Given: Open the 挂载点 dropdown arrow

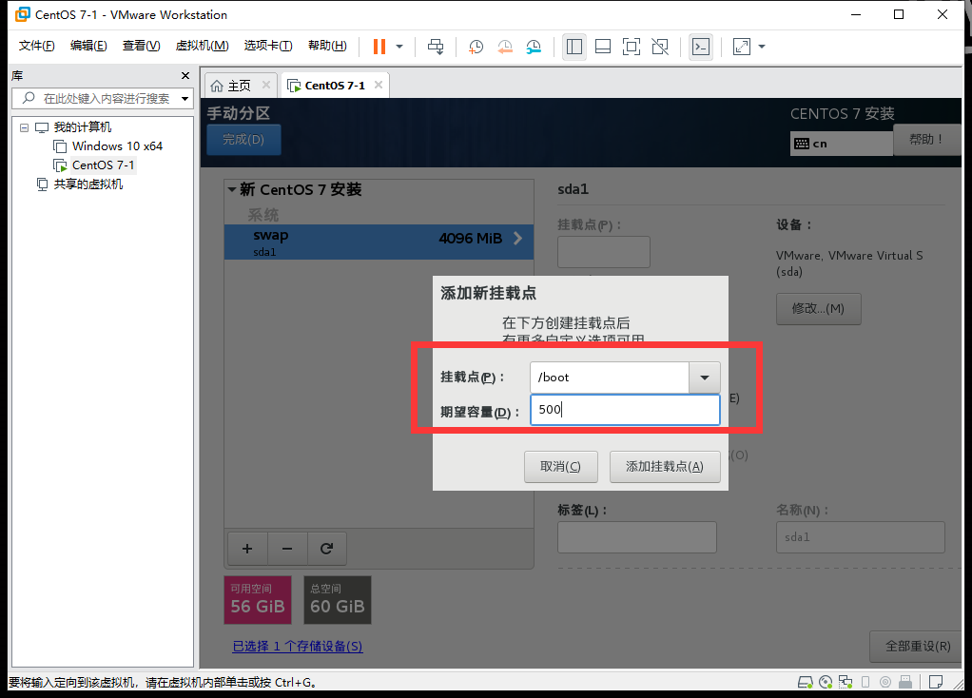Looking at the screenshot, I should click(704, 378).
